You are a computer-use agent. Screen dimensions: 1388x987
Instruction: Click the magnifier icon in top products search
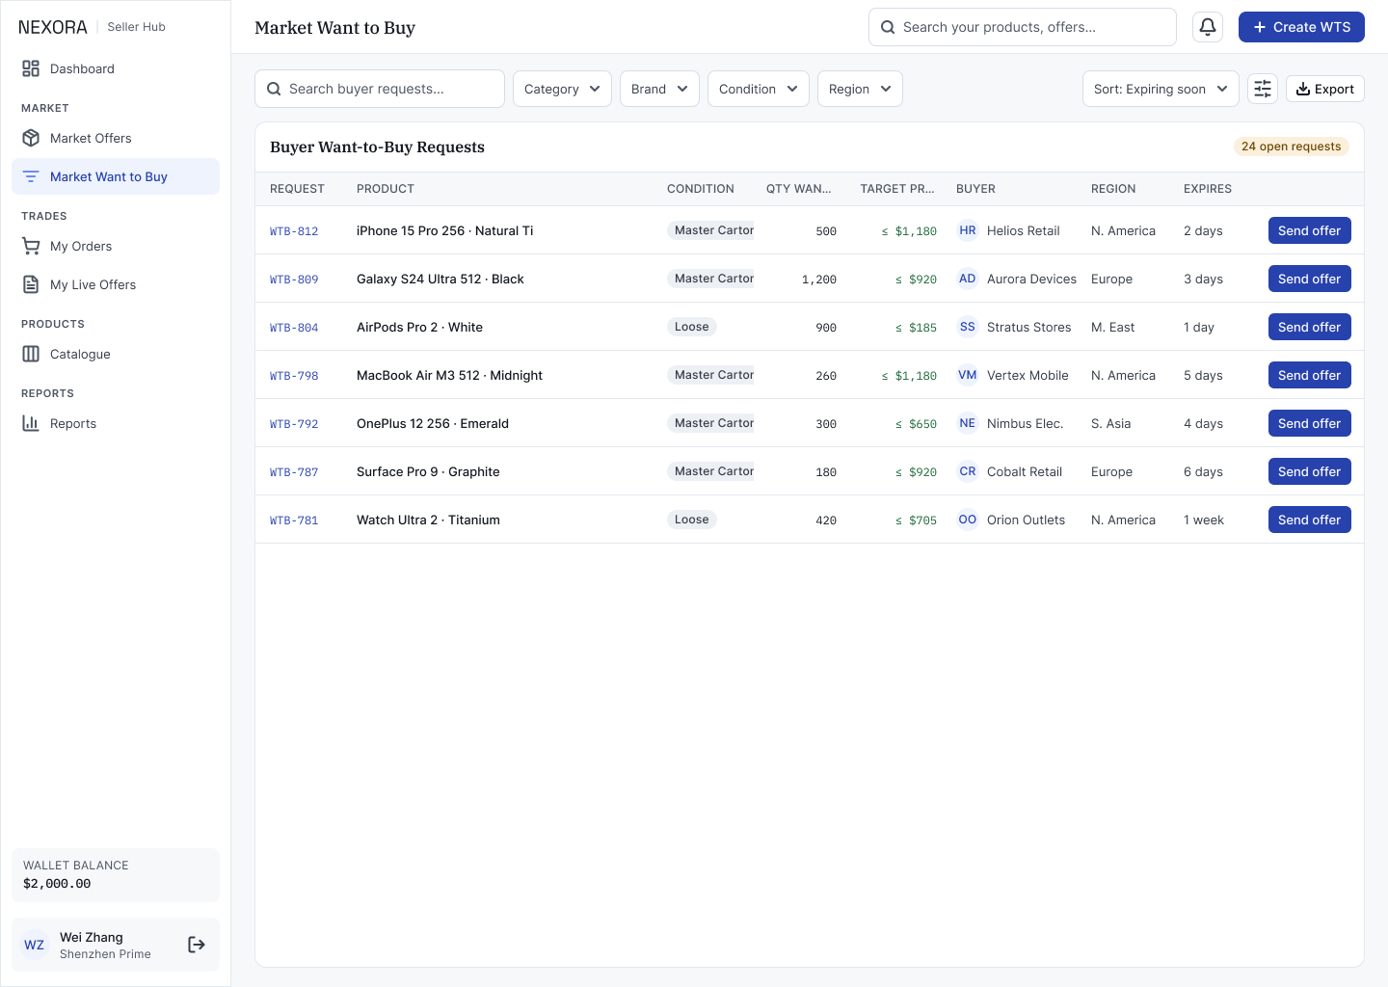[888, 27]
